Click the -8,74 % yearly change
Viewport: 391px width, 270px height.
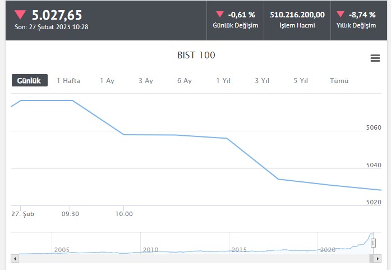[362, 15]
